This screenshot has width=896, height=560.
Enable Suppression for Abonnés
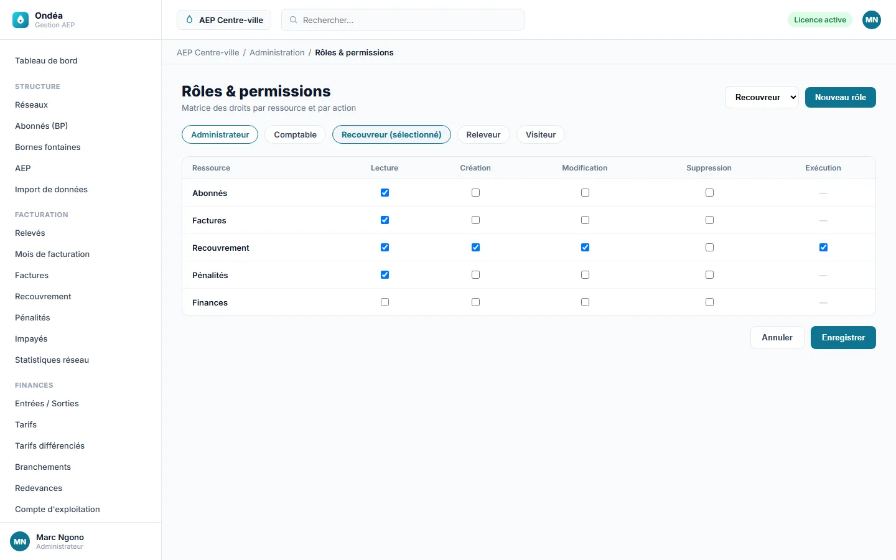[709, 193]
